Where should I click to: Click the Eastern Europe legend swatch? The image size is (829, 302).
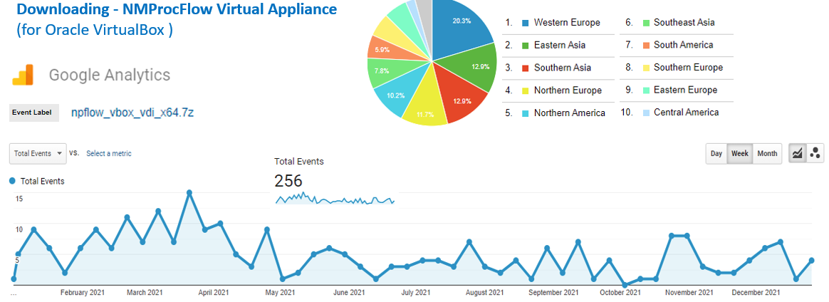(645, 90)
